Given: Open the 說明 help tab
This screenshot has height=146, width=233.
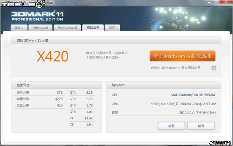Looking at the screenshot, I should pyautogui.click(x=112, y=28).
